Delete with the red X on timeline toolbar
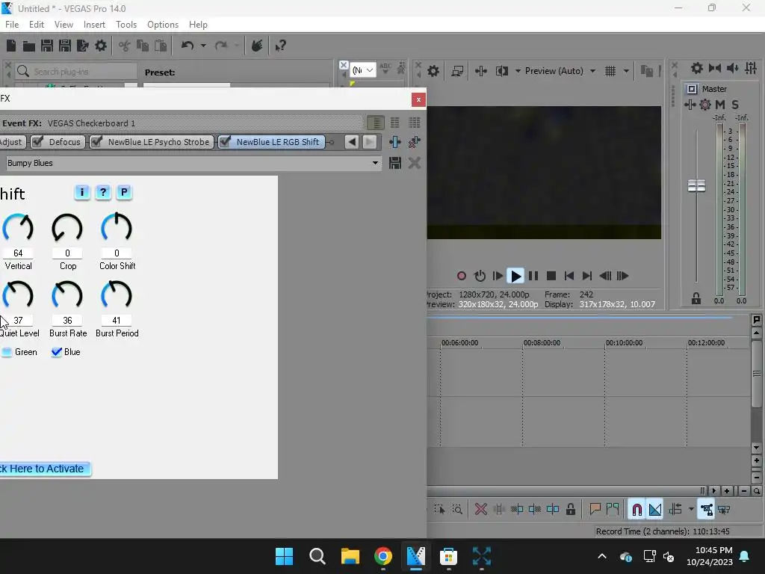This screenshot has height=574, width=765. (480, 510)
